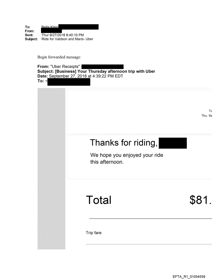Screen dimensions: 212x279
Task: Click the black redacted name after "Thanks for riding,"
Action: [x=173, y=143]
